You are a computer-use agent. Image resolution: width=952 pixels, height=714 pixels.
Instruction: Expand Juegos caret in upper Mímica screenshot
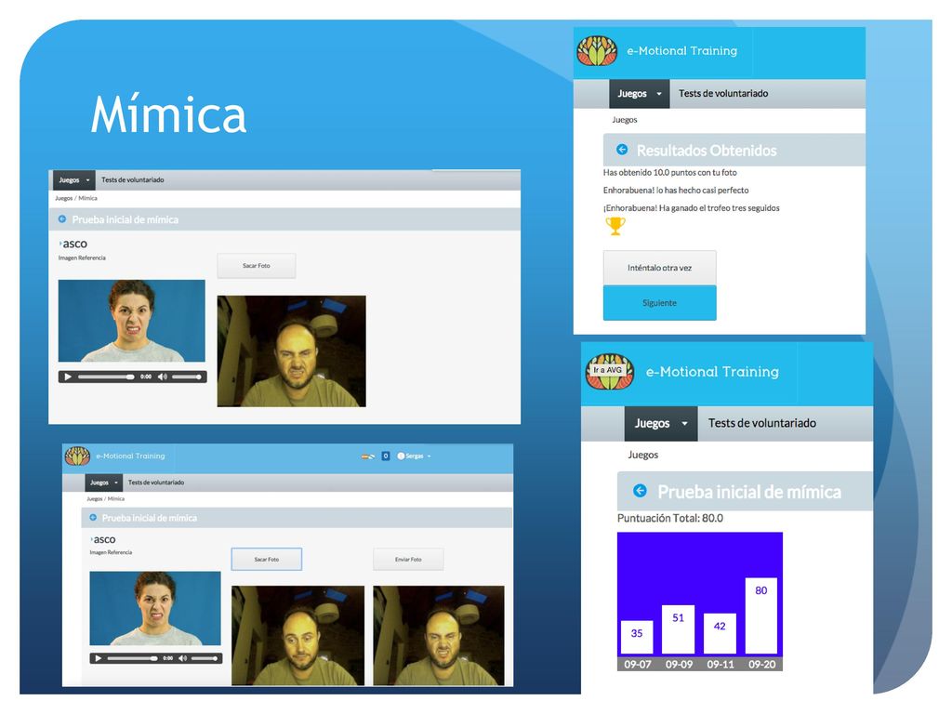coord(88,180)
